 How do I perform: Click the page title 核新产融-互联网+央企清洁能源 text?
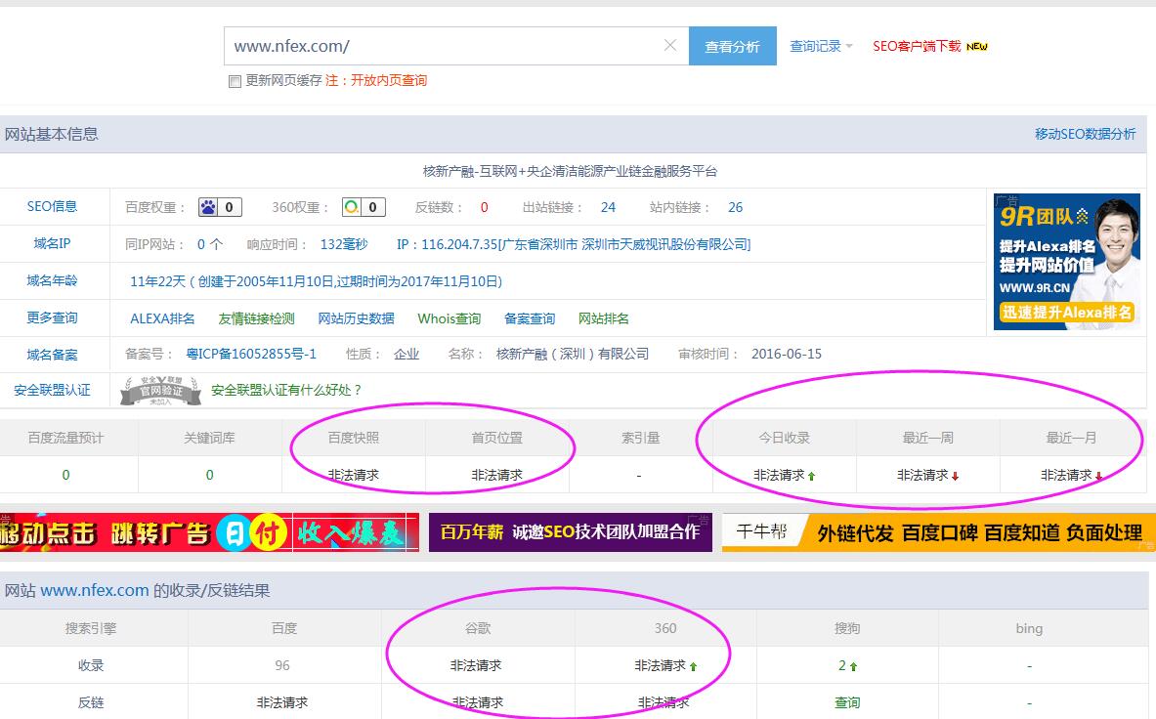tap(570, 172)
